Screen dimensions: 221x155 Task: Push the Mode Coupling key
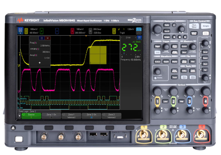[x=175, y=52]
